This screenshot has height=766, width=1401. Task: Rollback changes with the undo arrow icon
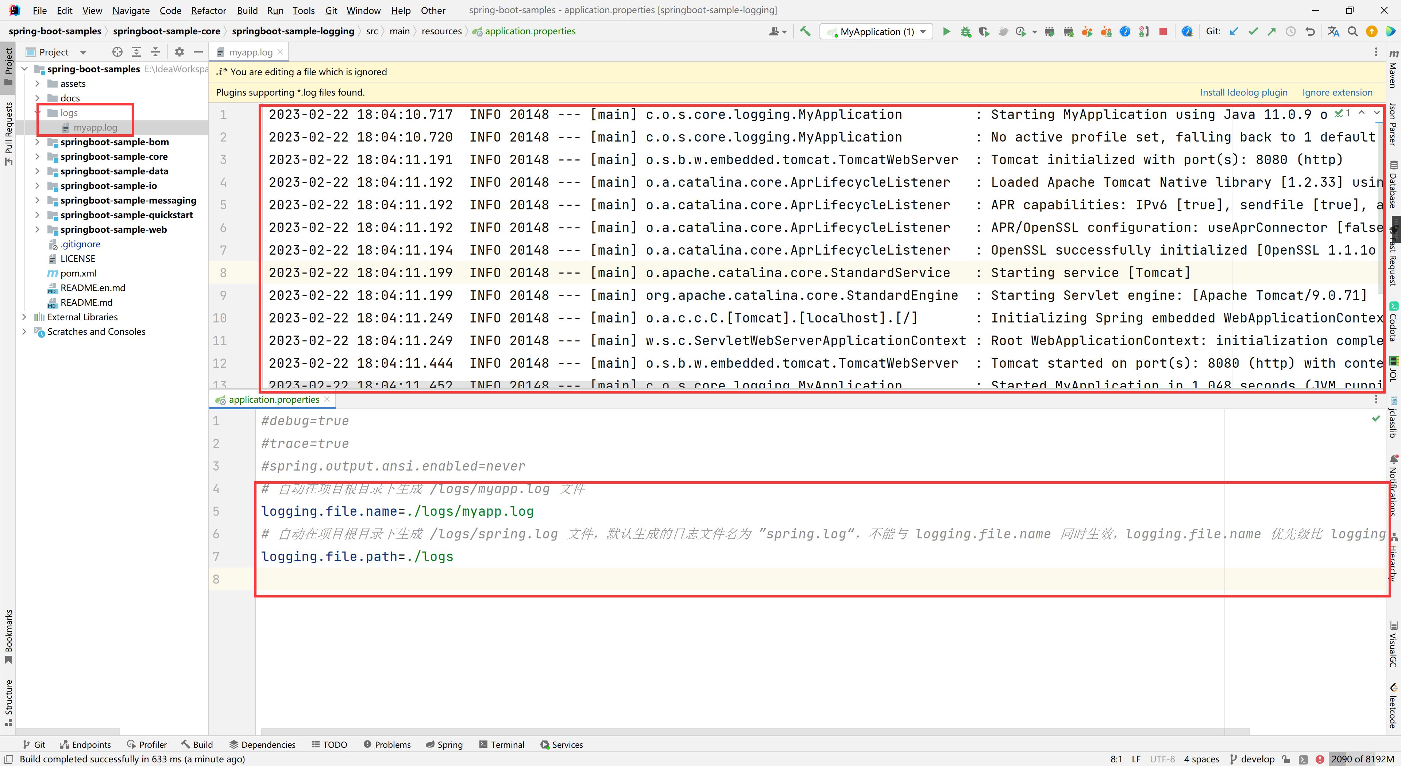pos(1310,31)
